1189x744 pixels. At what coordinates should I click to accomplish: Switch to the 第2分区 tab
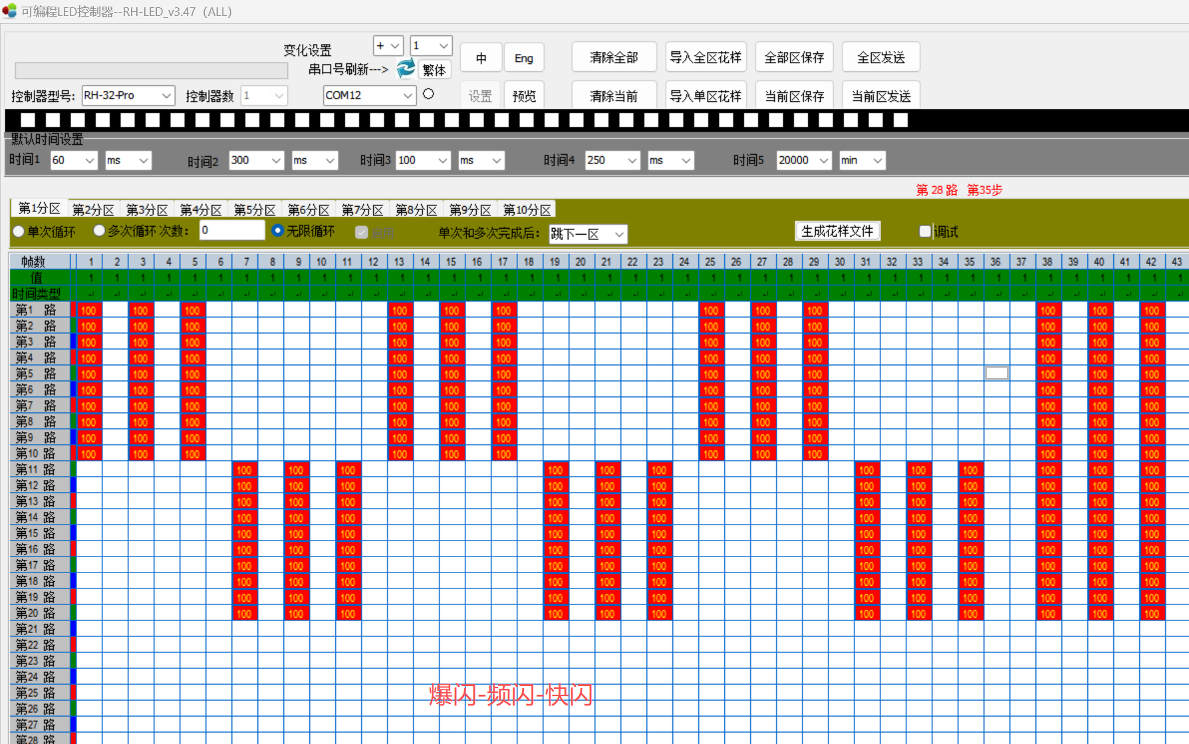tap(93, 210)
